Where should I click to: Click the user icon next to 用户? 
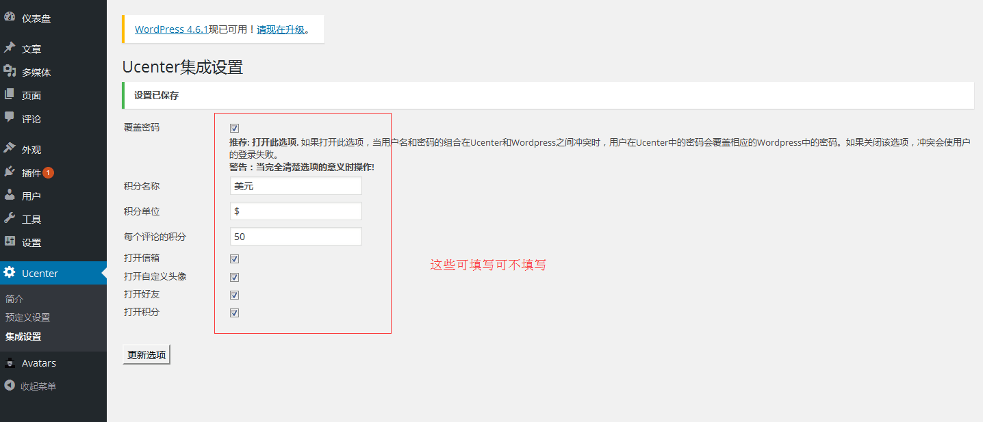point(10,195)
